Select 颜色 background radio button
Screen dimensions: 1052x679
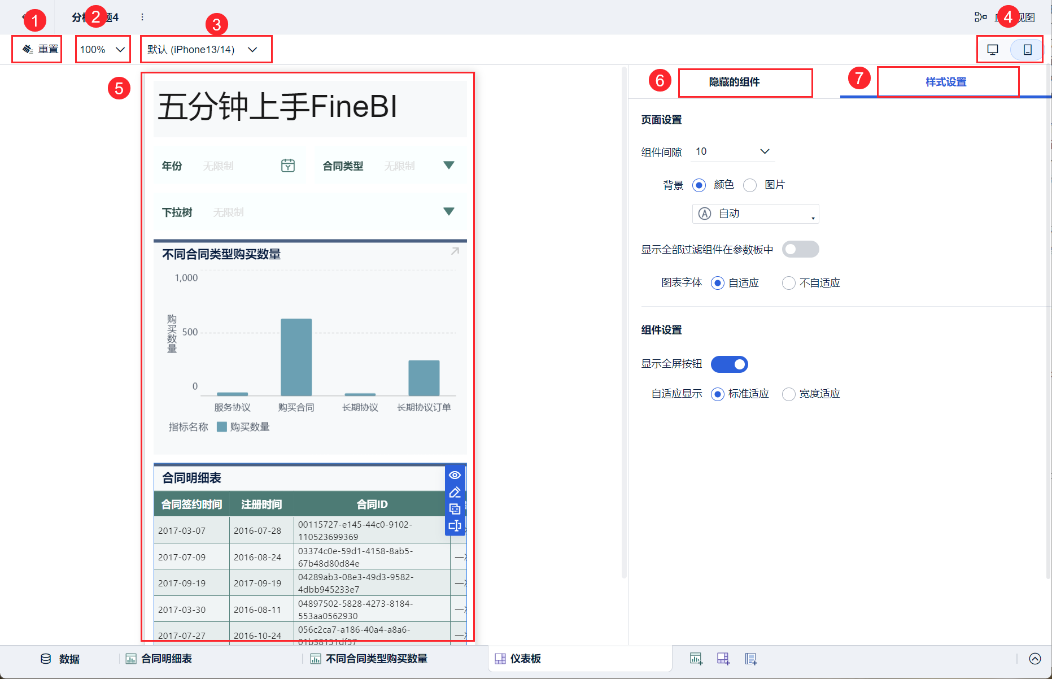click(699, 185)
